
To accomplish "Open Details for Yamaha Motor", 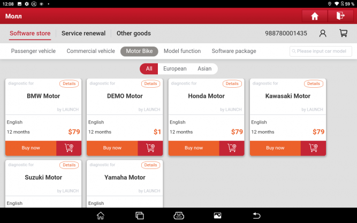I will [150, 165].
